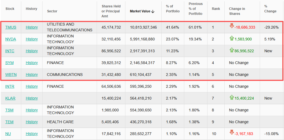Open the NVDA stock link
Viewport: 284px width, 140px height.
click(x=11, y=39)
